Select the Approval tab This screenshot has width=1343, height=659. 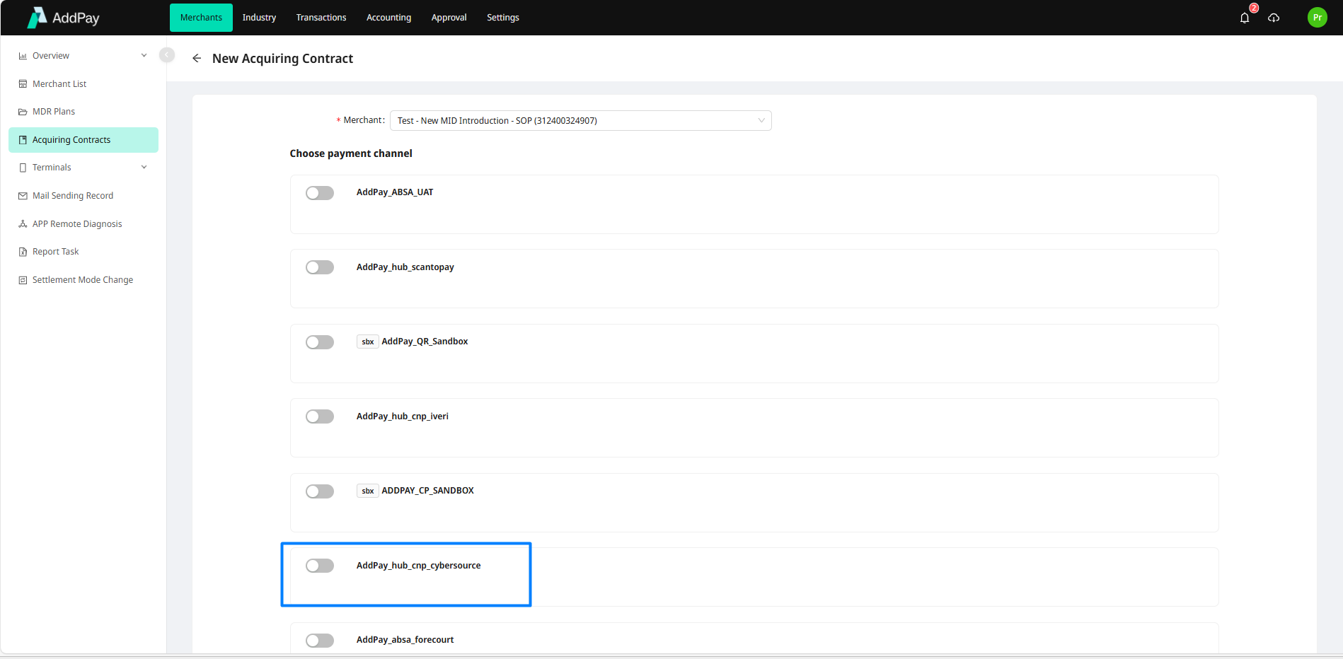(449, 18)
